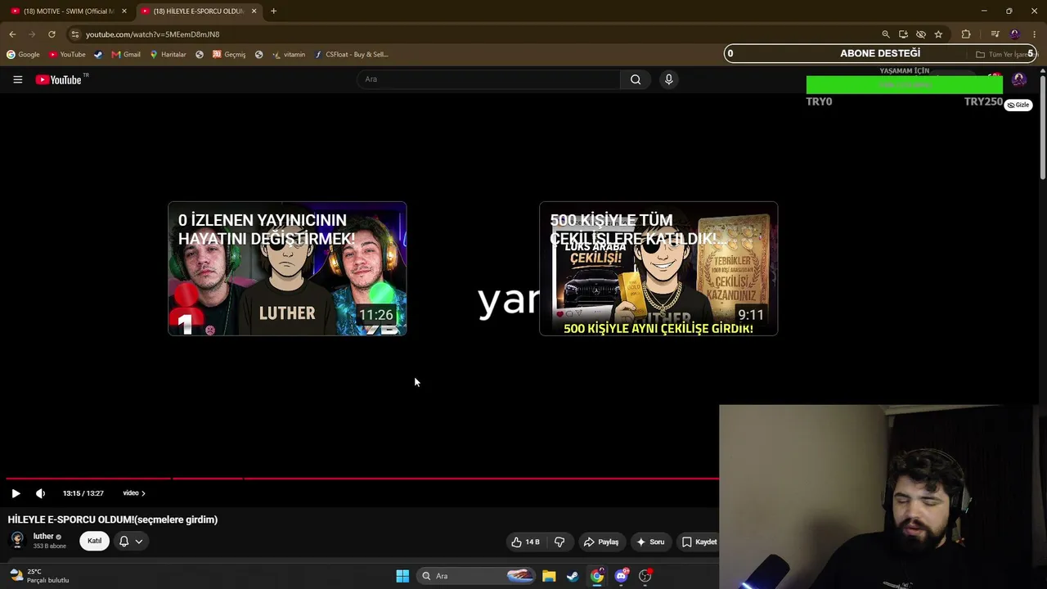The image size is (1047, 589).
Task: Click the Gizle hide button
Action: [1018, 105]
